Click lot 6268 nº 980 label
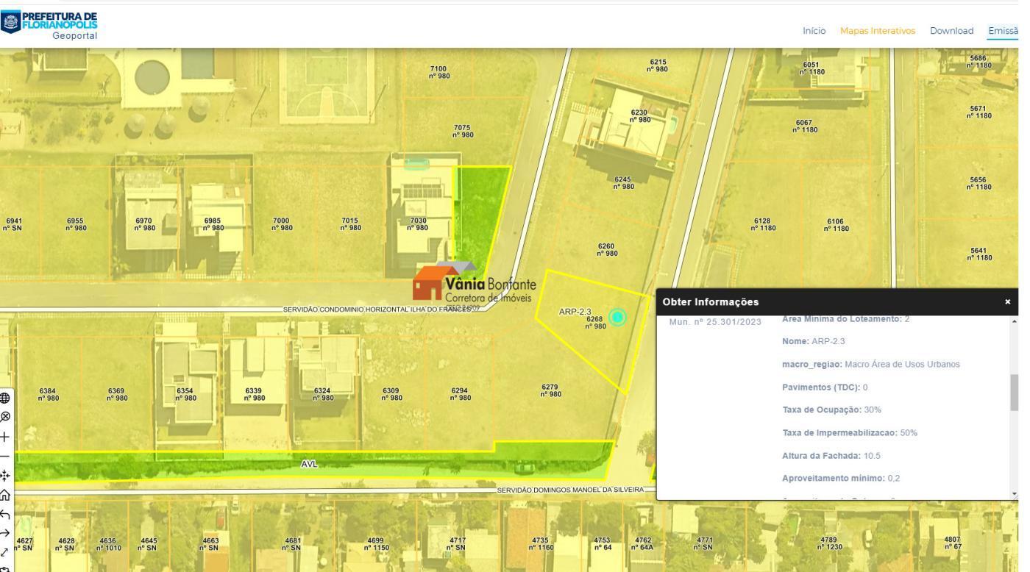The image size is (1030, 572). pyautogui.click(x=596, y=323)
